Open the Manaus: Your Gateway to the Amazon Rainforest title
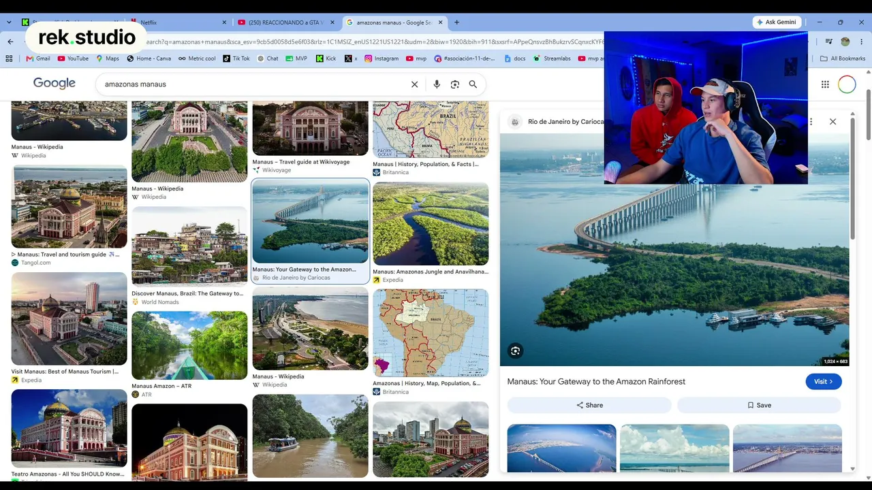The image size is (872, 490). coord(596,382)
